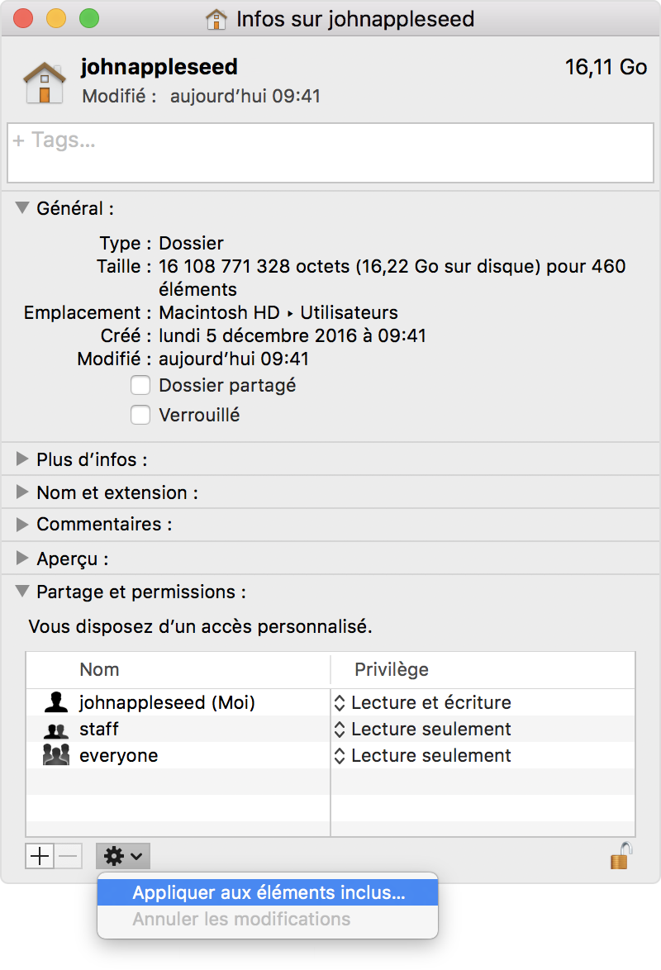Expand the Commentaires section
This screenshot has width=661, height=970.
[x=22, y=525]
